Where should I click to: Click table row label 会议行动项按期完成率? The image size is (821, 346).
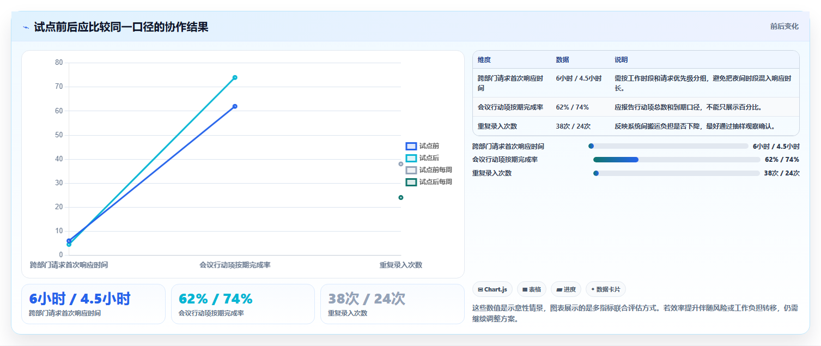click(510, 107)
